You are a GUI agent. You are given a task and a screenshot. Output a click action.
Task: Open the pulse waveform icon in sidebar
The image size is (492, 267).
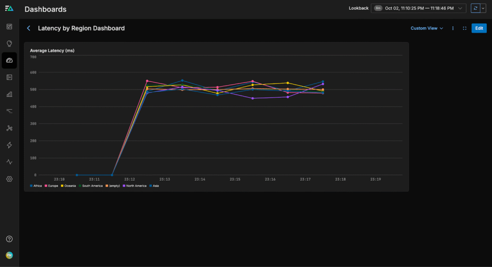[x=9, y=162]
